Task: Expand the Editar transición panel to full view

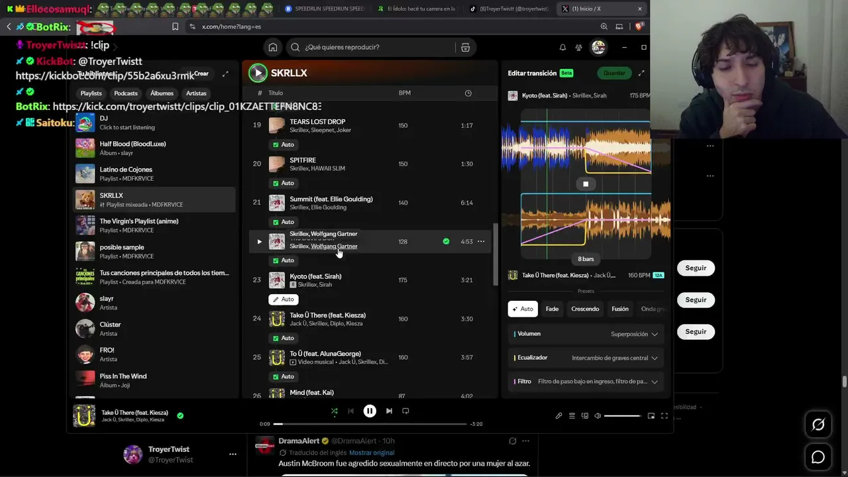Action: pyautogui.click(x=641, y=73)
